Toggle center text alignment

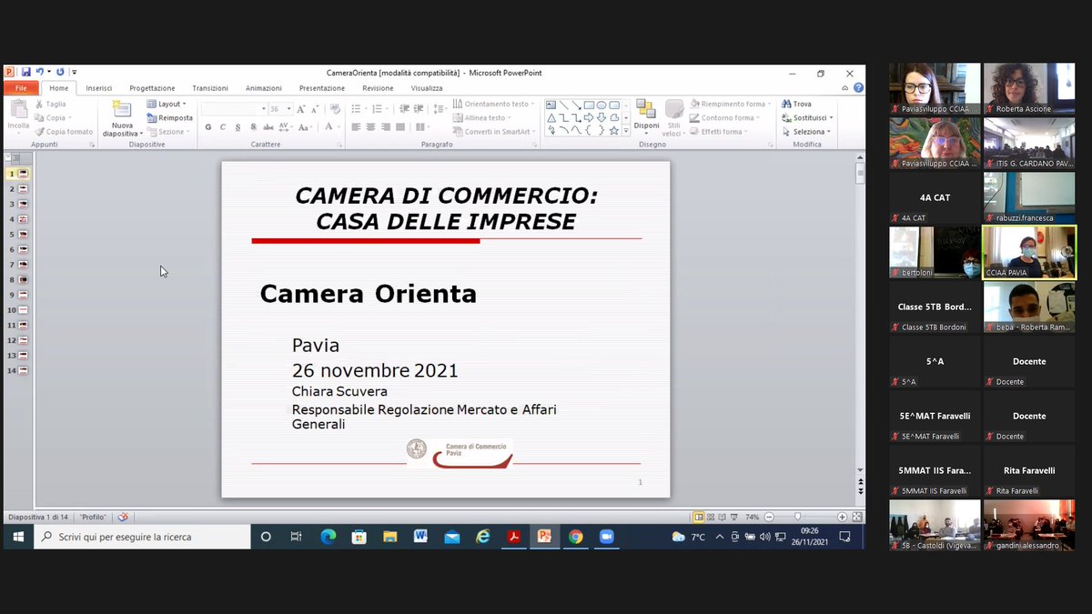pos(370,127)
